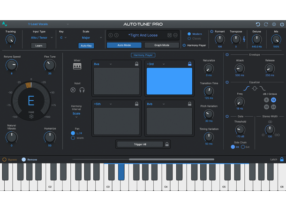
Task: Toggle the Formant power button
Action: tap(212, 31)
